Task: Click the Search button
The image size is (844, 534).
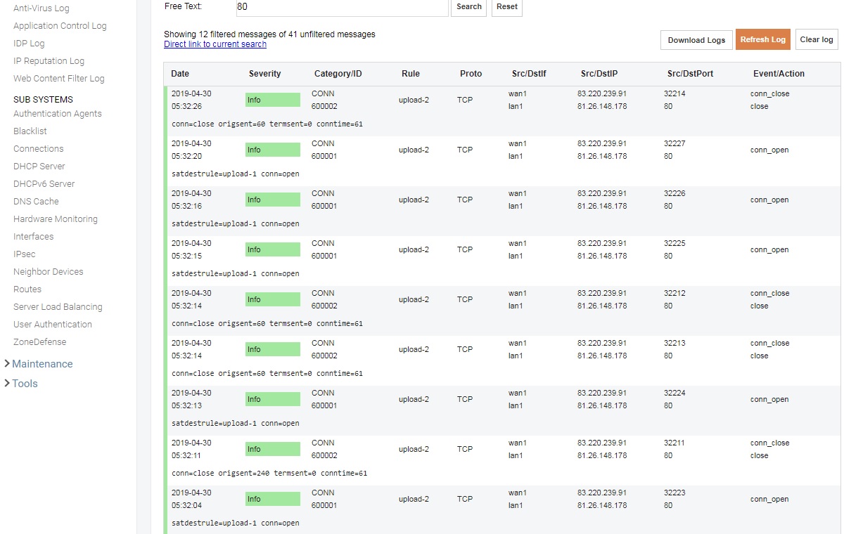Action: [468, 7]
